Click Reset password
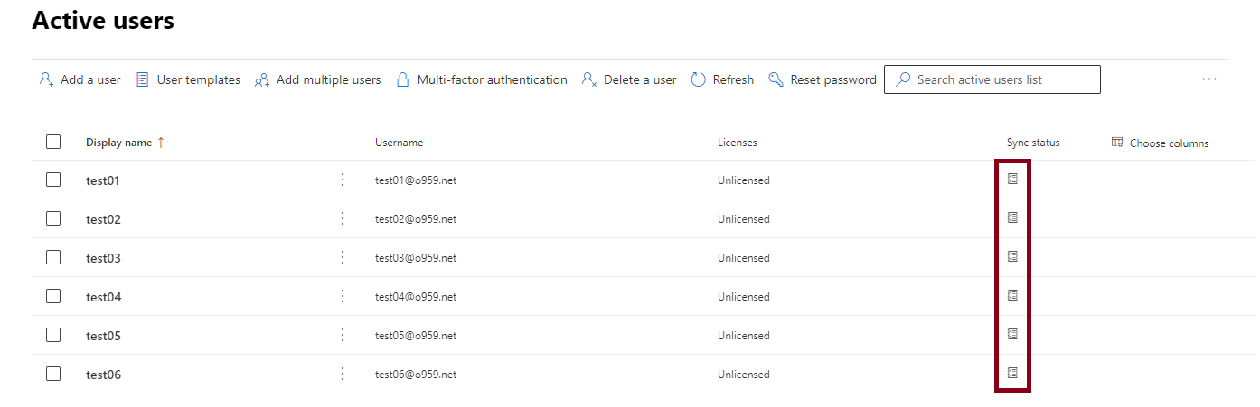Viewport: 1260px width, 407px height. (823, 79)
